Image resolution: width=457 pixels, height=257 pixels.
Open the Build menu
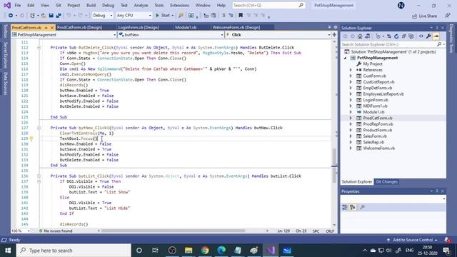tap(91, 5)
